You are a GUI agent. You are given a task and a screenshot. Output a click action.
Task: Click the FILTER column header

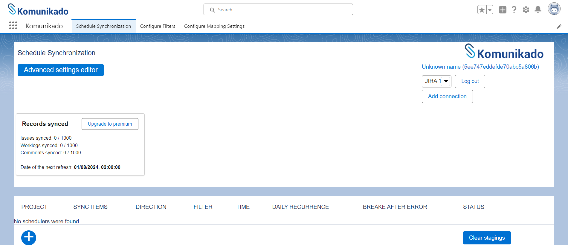[203, 207]
